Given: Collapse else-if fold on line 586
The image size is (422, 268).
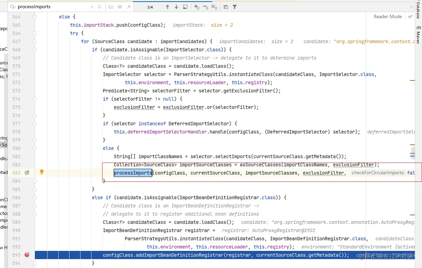Looking at the screenshot, I should point(35,197).
